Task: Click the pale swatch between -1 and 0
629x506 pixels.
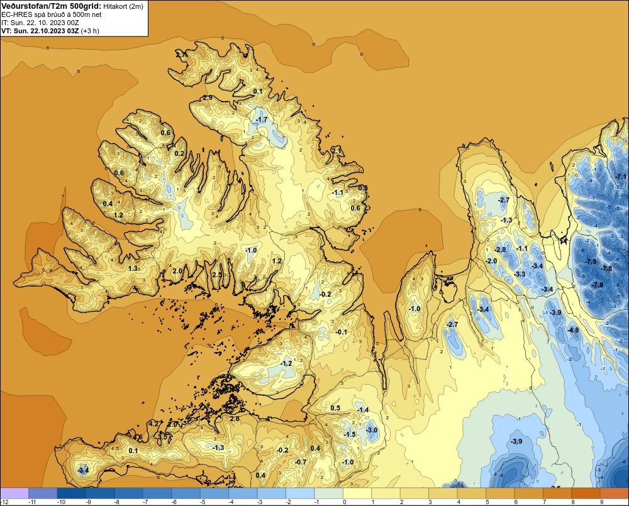Action: tap(329, 493)
